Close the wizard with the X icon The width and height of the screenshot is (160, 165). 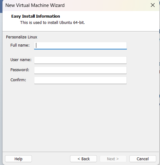[x=153, y=5]
